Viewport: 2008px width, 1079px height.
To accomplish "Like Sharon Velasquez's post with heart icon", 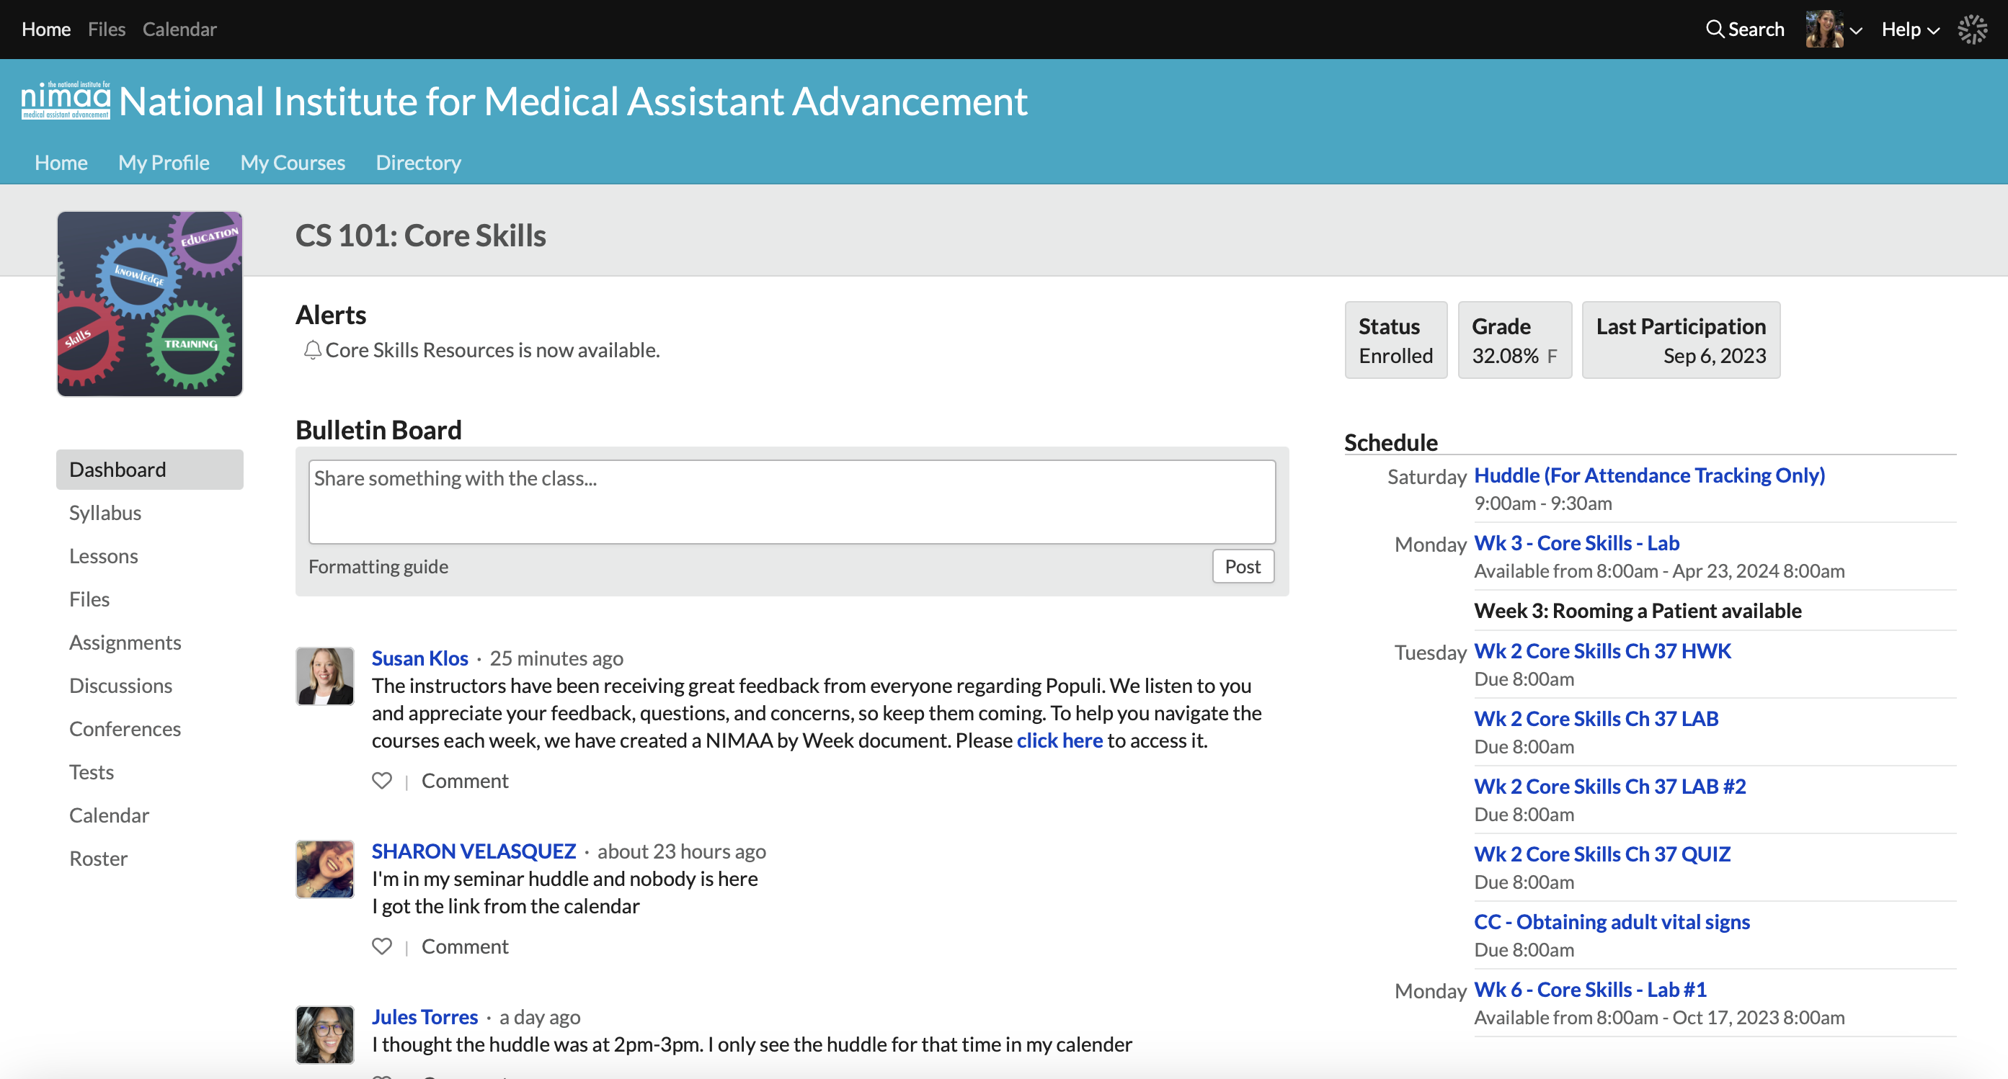I will click(382, 946).
